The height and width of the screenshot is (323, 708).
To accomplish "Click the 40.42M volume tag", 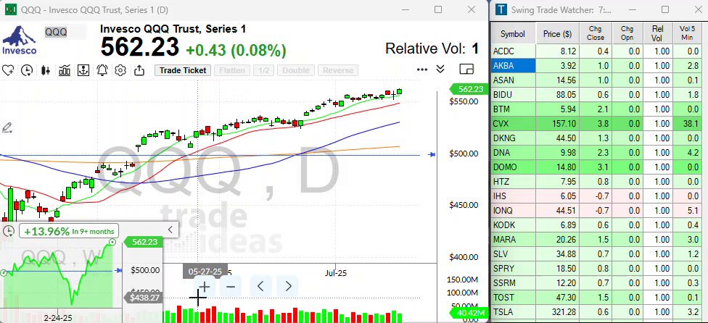I will tap(469, 313).
